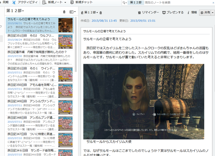
Task: Click thumbnail of 旅日記347日目 note
Action: (66, 140)
